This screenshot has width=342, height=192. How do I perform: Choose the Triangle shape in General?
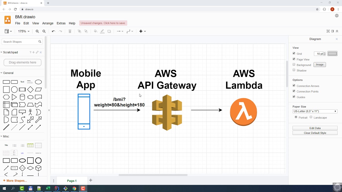point(14,97)
